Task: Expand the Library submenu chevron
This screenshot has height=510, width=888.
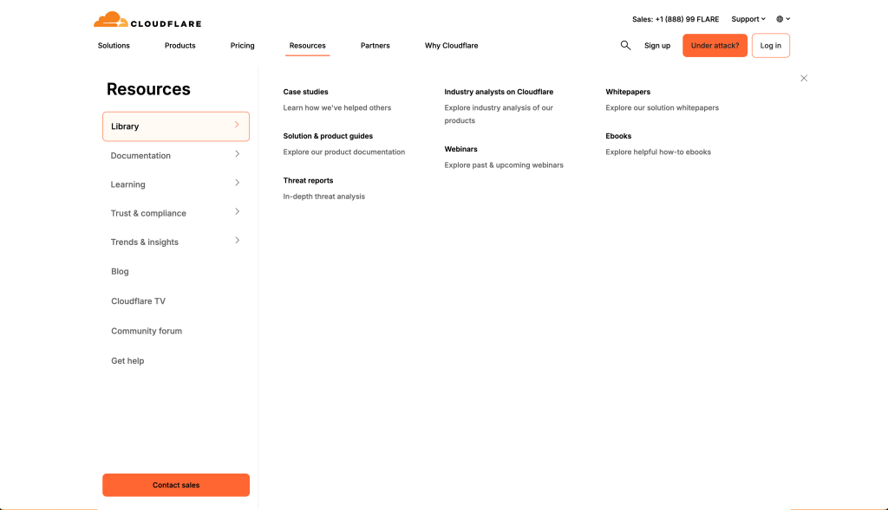Action: (x=237, y=126)
